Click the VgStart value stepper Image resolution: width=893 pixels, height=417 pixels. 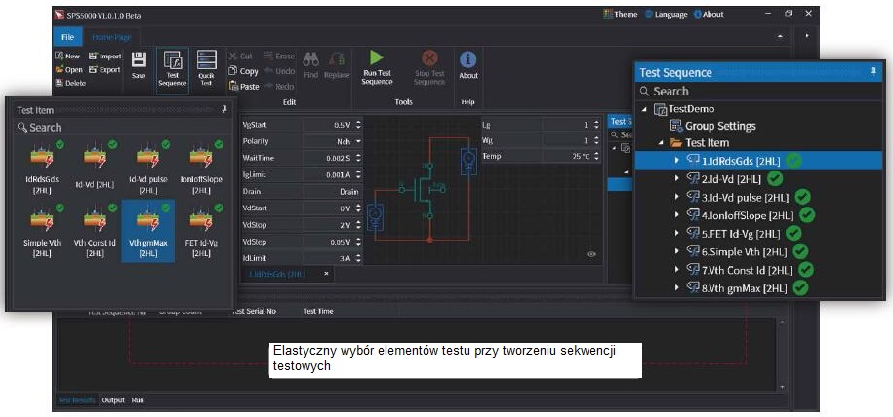point(358,125)
